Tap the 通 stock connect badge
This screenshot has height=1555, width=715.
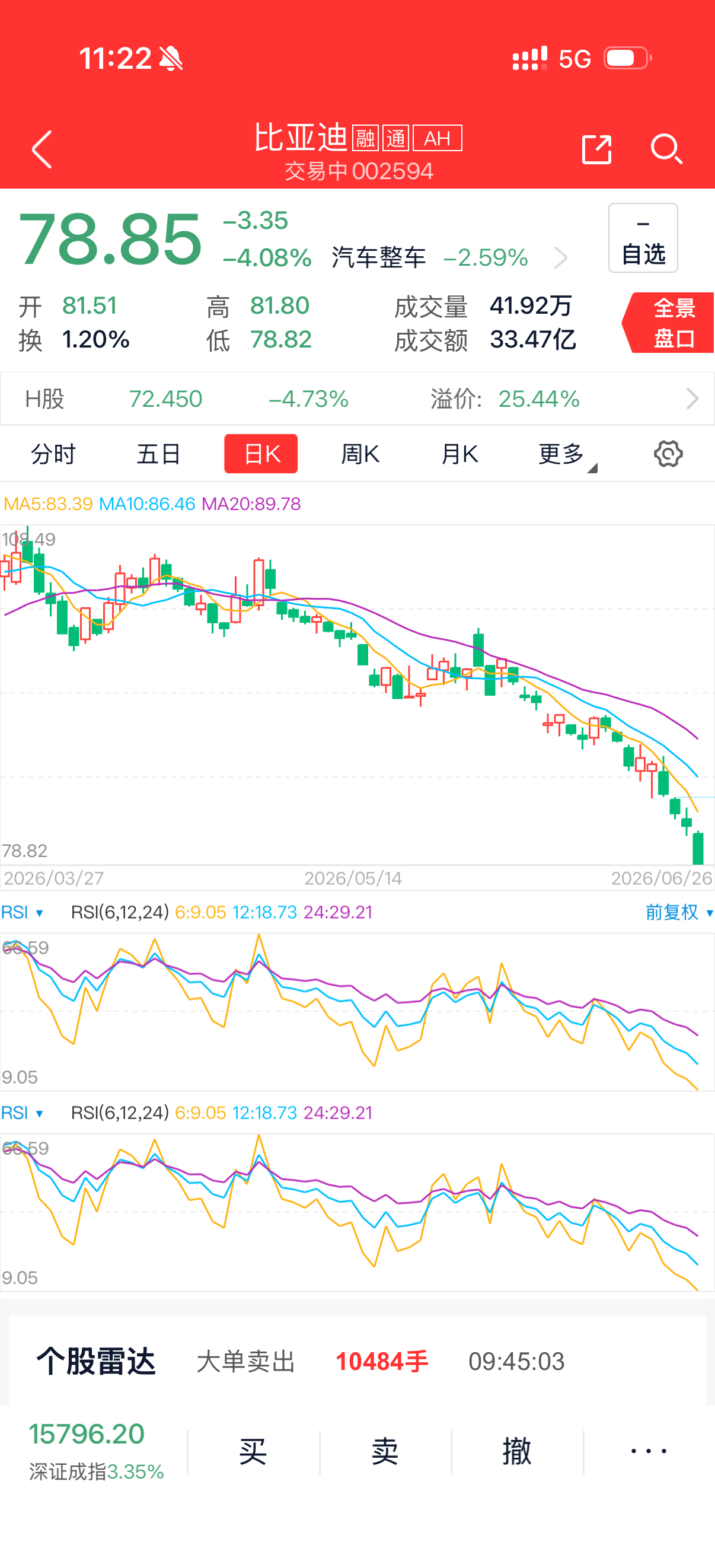click(x=396, y=138)
